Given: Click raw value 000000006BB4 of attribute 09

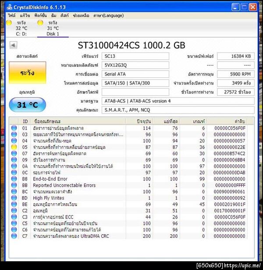Looking at the screenshot, I should click(x=230, y=160).
